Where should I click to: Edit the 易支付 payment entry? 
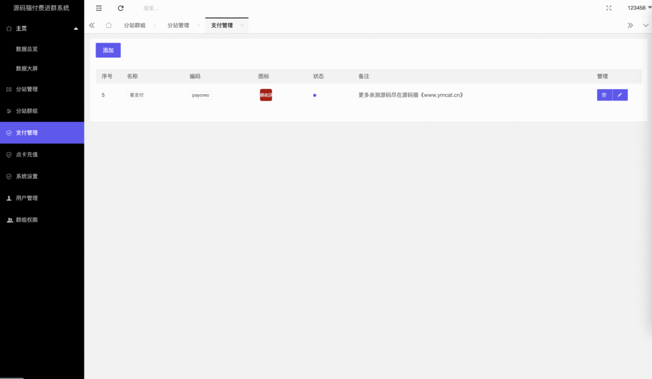tap(620, 95)
